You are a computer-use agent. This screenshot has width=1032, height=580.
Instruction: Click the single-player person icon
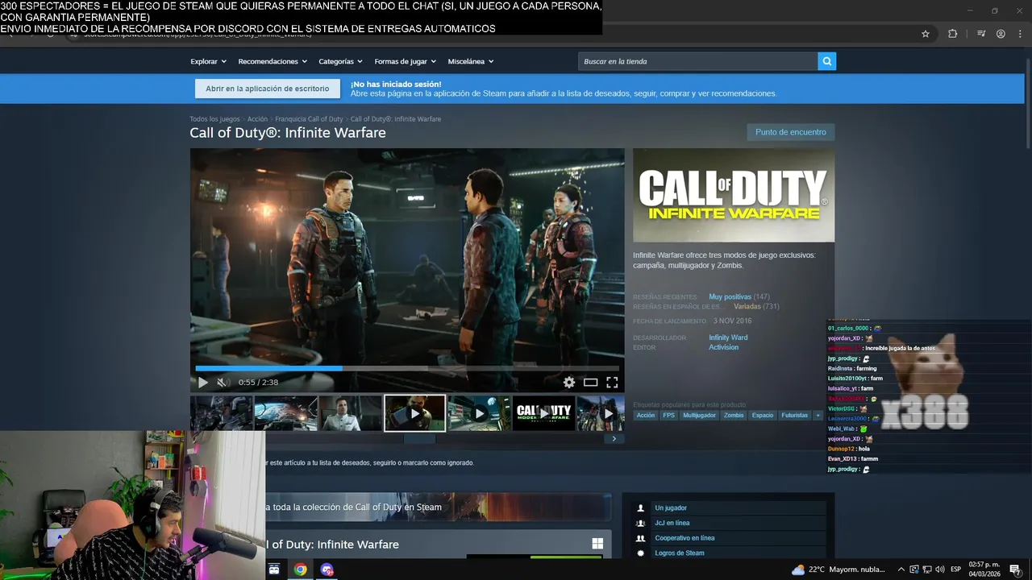(641, 508)
